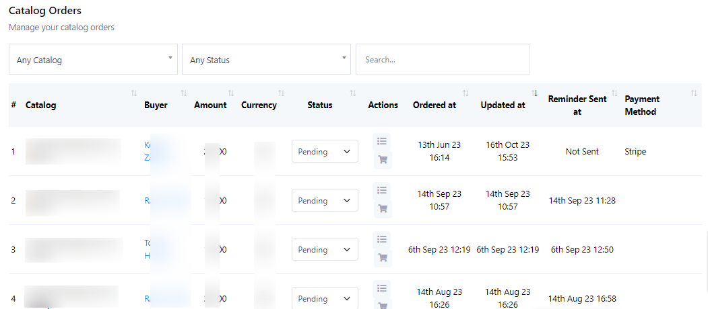708x309 pixels.
Task: Click the list icon in row 4
Action: click(382, 288)
